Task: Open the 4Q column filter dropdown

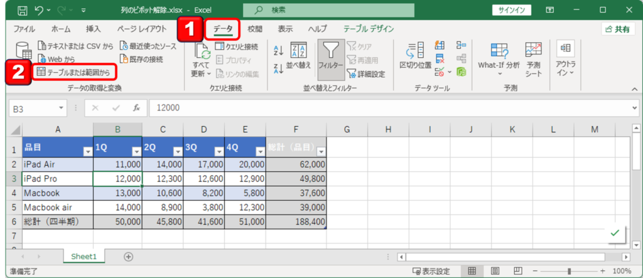Action: tap(260, 152)
